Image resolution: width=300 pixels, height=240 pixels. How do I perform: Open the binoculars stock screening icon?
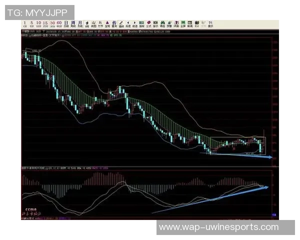click(x=162, y=24)
